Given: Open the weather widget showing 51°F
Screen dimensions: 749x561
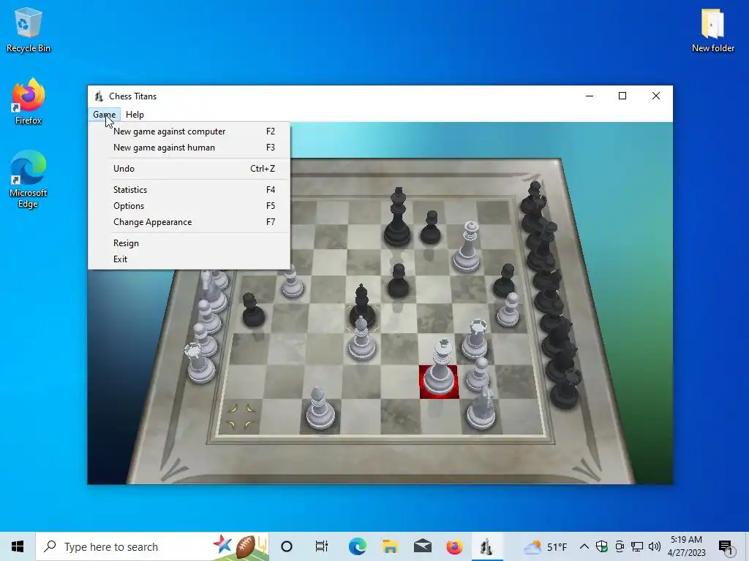Looking at the screenshot, I should pyautogui.click(x=545, y=546).
